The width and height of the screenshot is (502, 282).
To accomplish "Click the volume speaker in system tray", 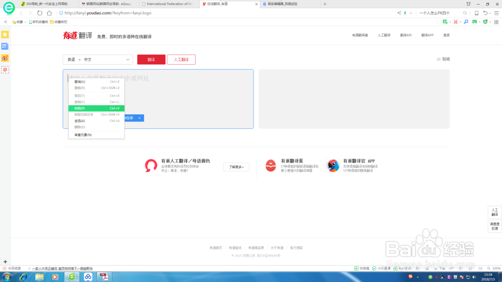I will tap(474, 277).
